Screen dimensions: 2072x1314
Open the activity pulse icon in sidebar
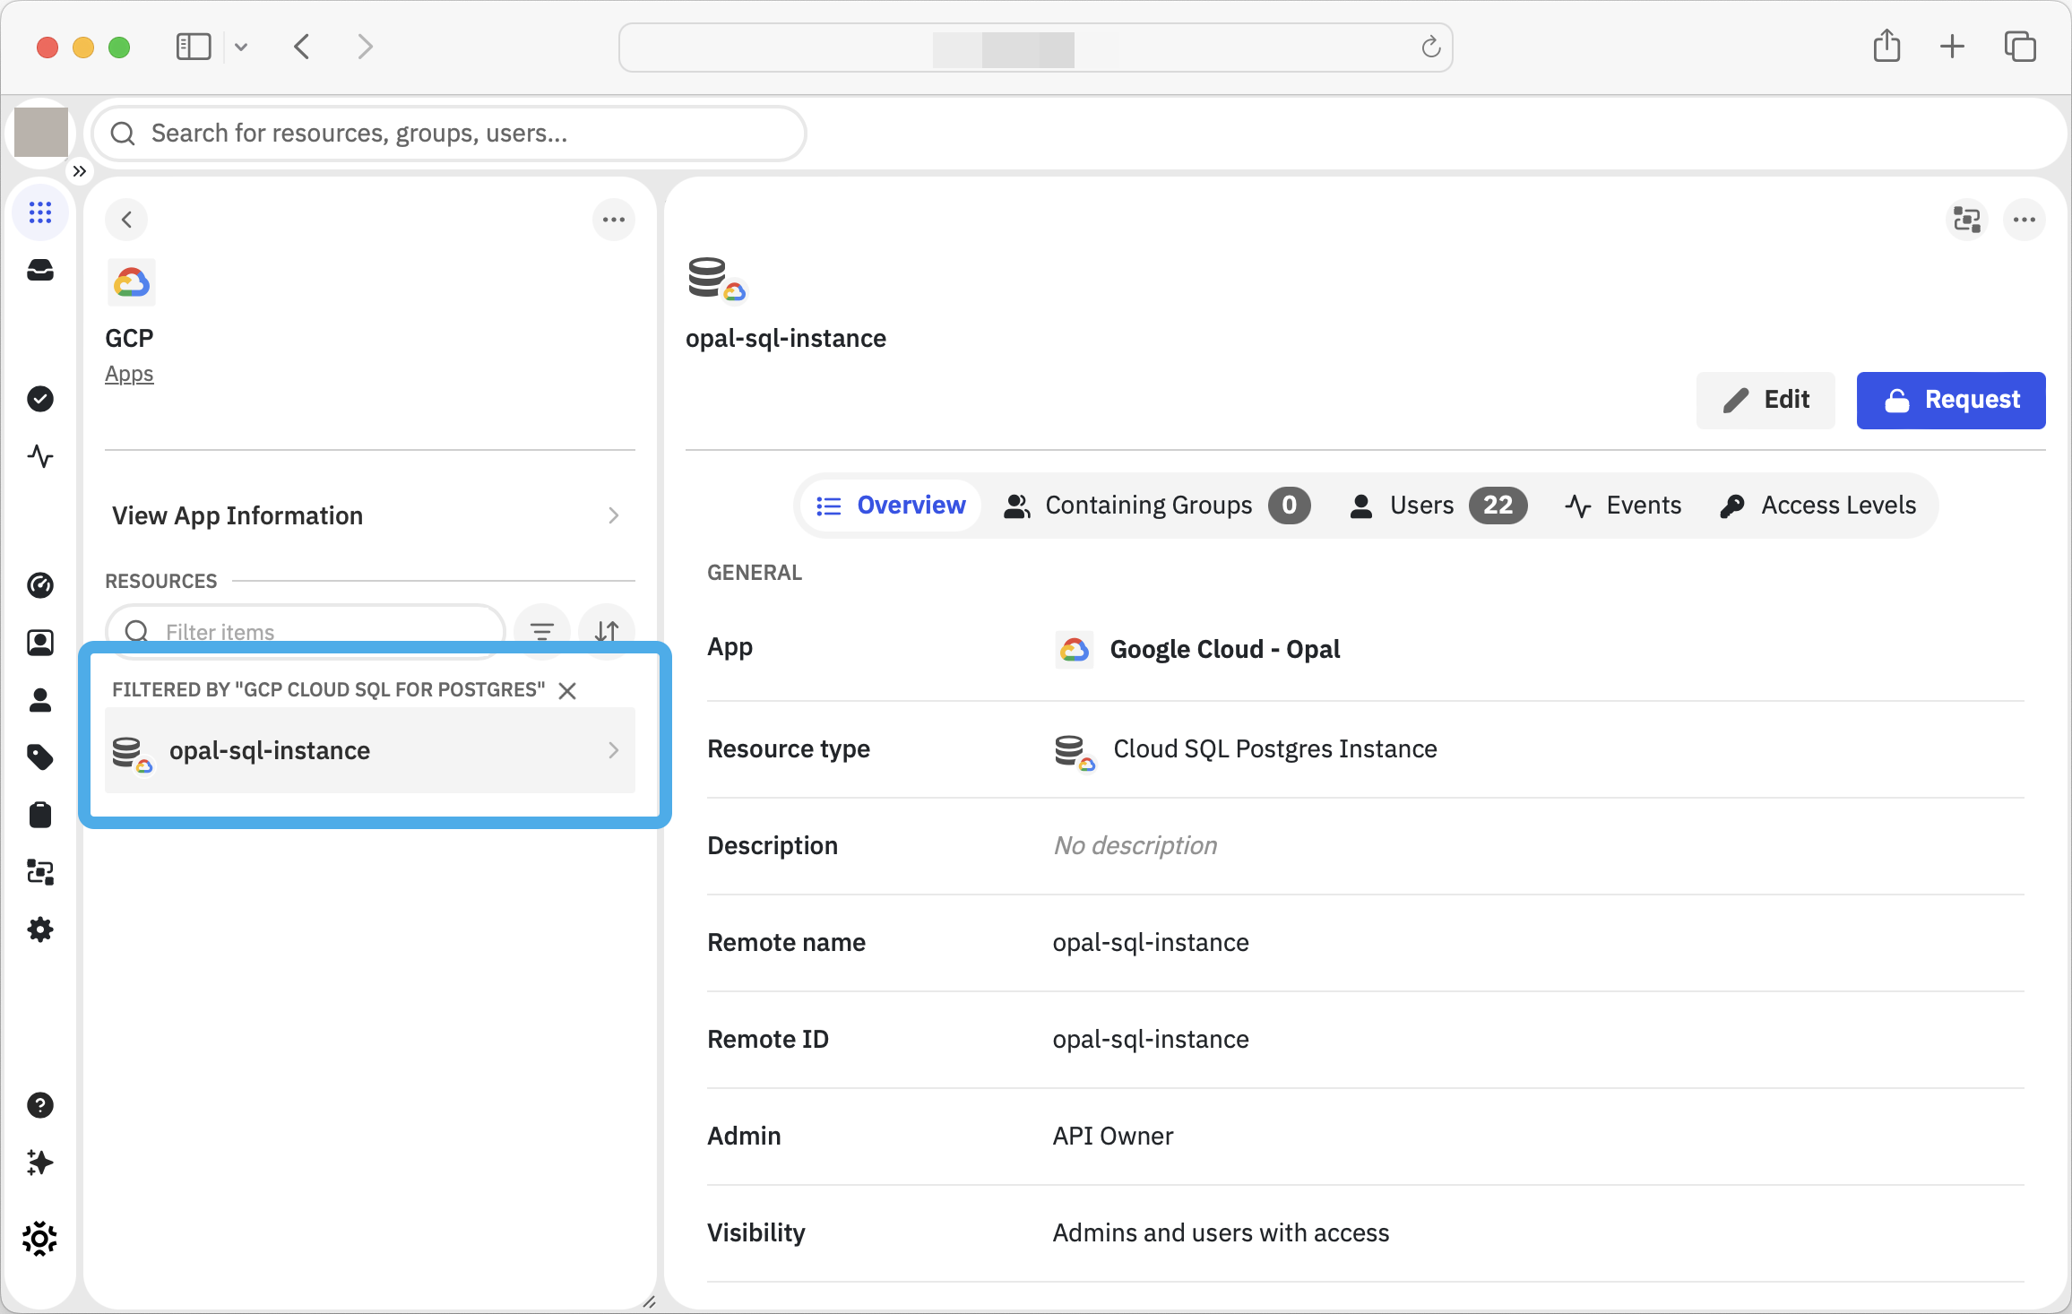(40, 456)
